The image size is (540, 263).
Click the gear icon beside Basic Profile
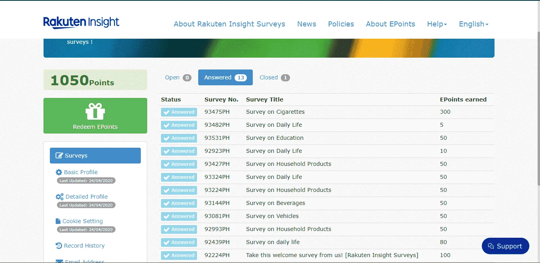pyautogui.click(x=59, y=172)
